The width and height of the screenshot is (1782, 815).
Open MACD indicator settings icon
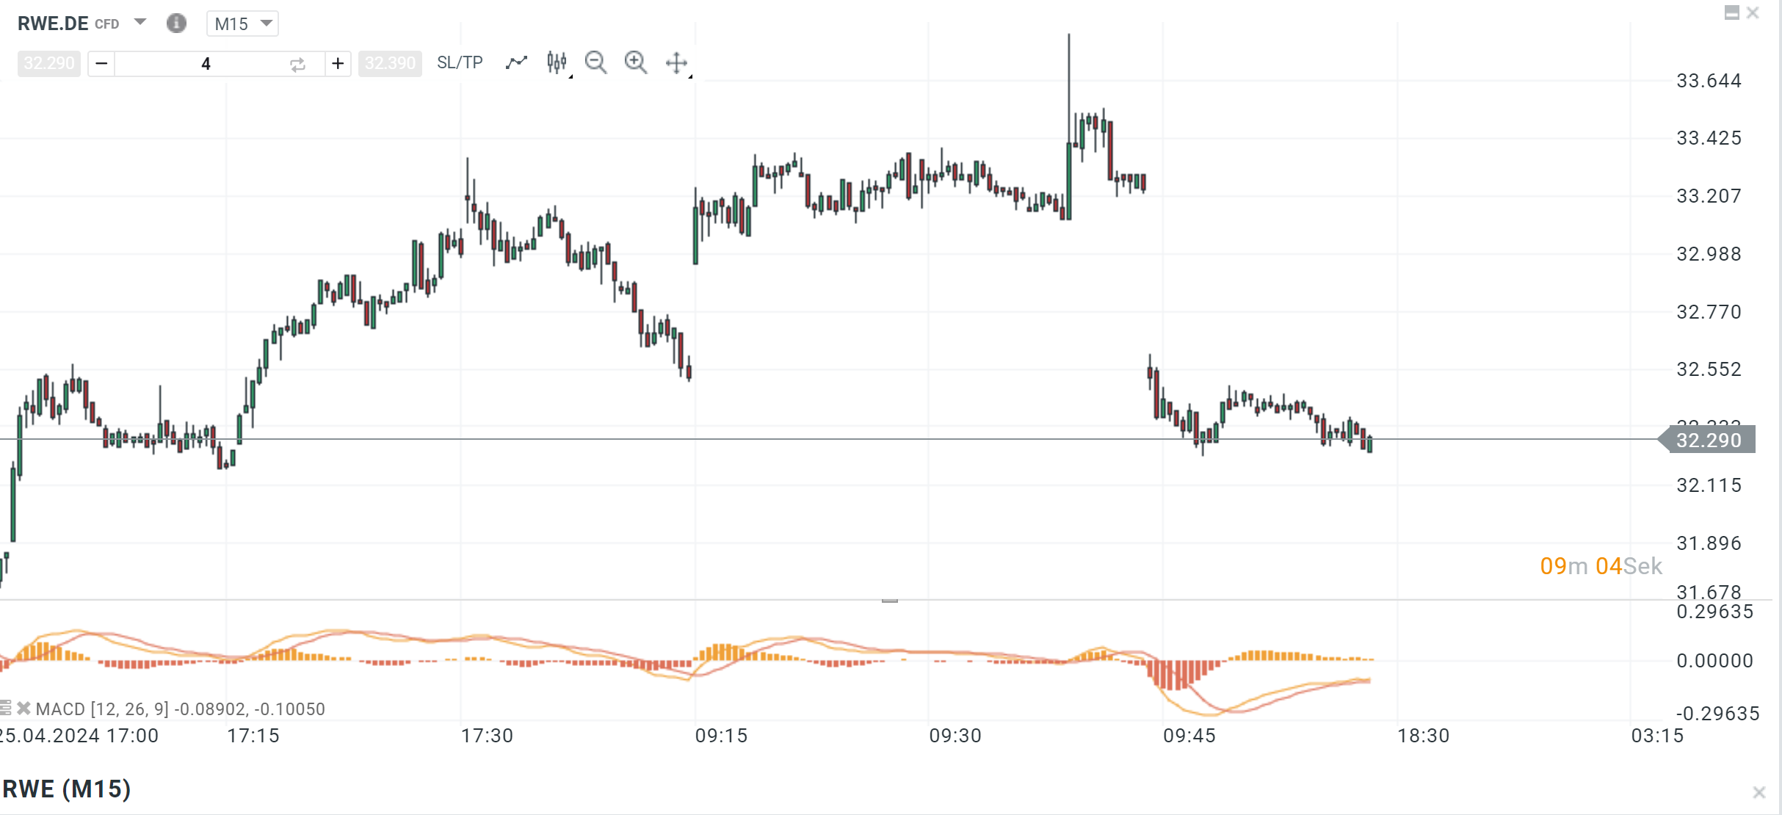tap(6, 709)
